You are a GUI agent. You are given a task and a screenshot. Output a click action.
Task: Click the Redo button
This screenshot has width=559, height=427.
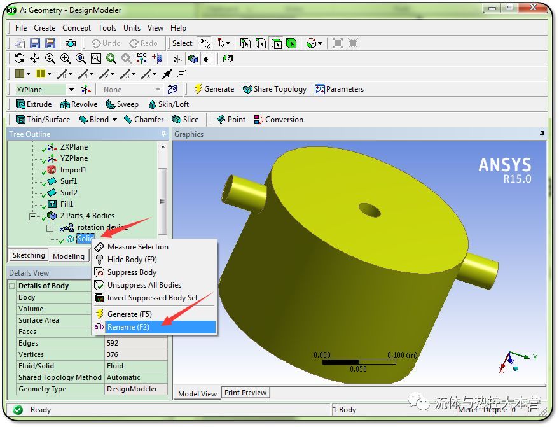143,43
